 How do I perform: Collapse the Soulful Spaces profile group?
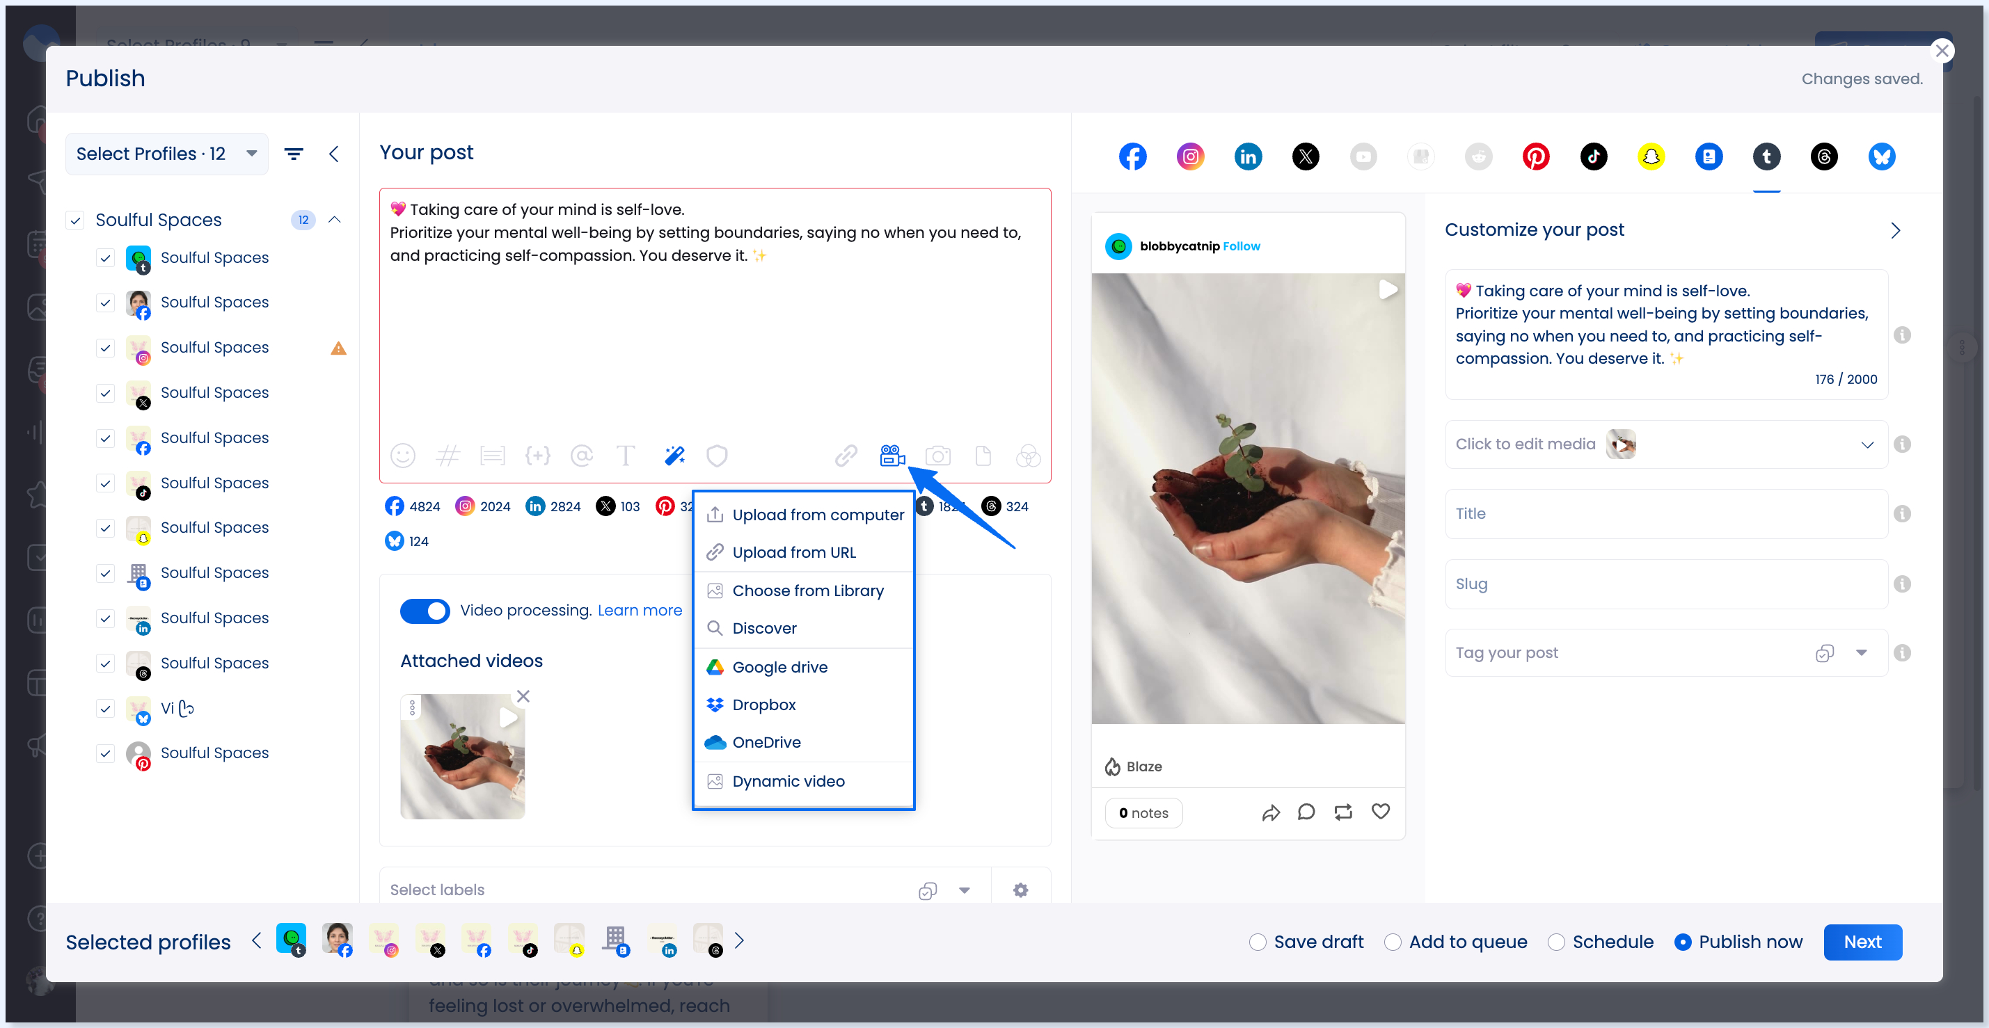pos(334,220)
